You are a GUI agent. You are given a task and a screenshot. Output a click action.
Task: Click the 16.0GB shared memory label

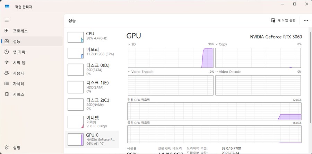pyautogui.click(x=297, y=123)
